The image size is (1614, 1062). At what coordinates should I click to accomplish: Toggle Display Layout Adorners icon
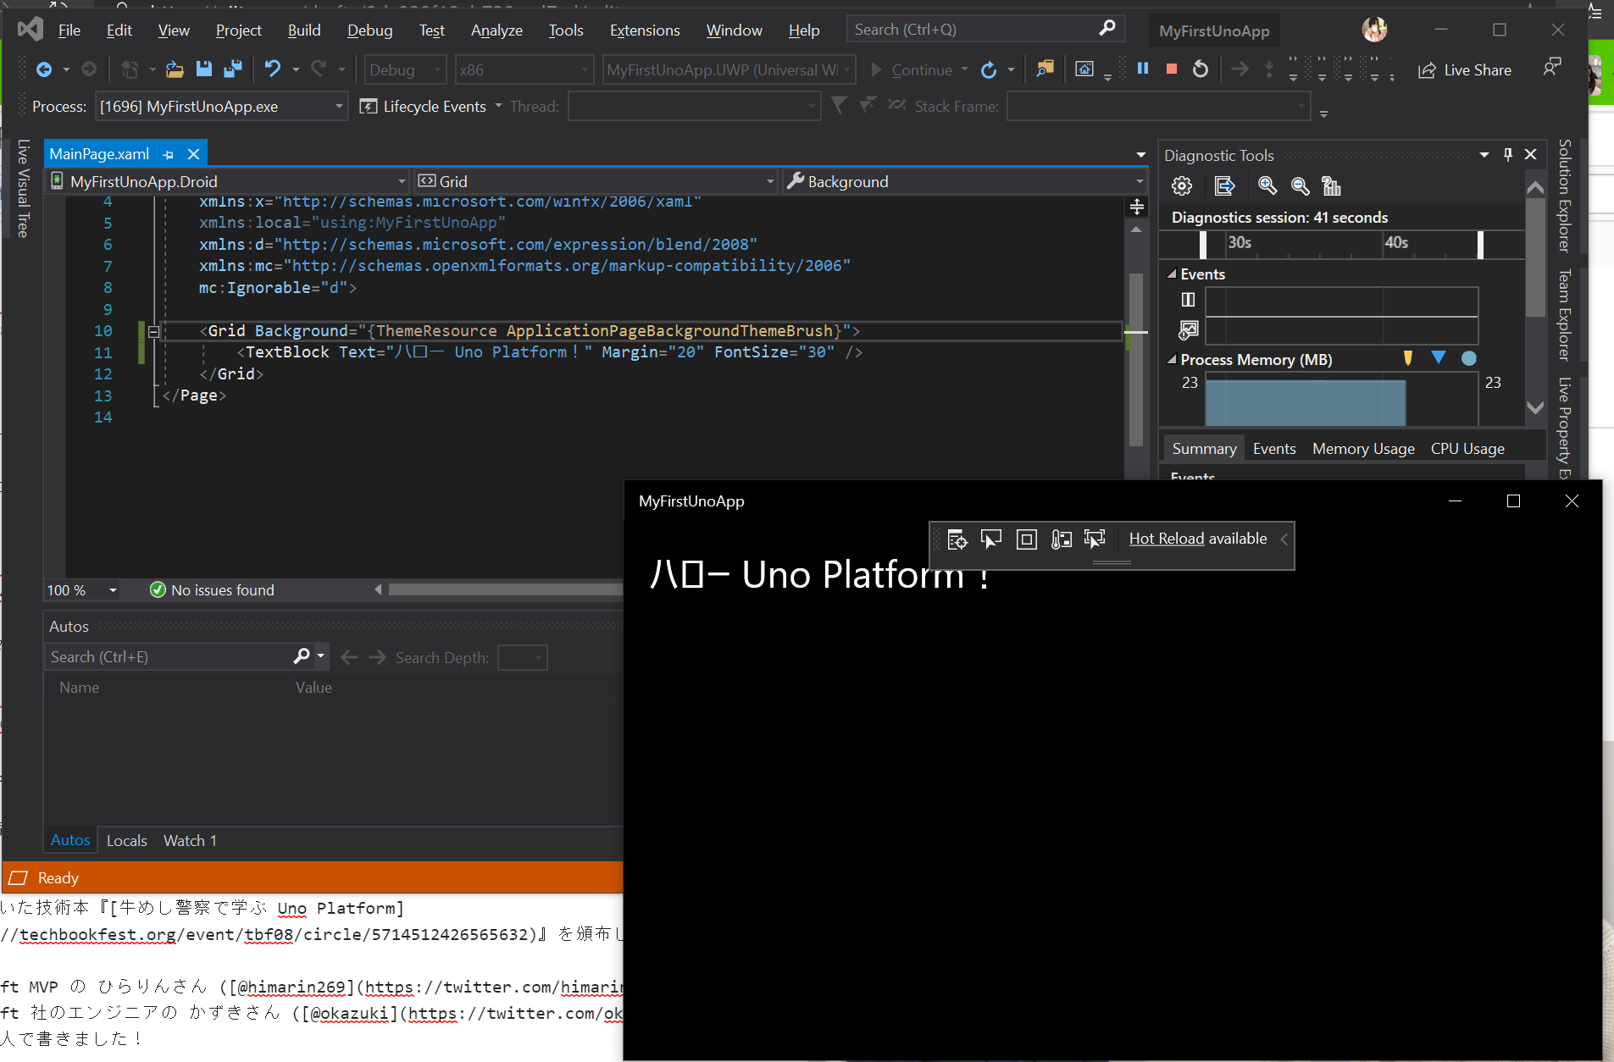pyautogui.click(x=1026, y=539)
